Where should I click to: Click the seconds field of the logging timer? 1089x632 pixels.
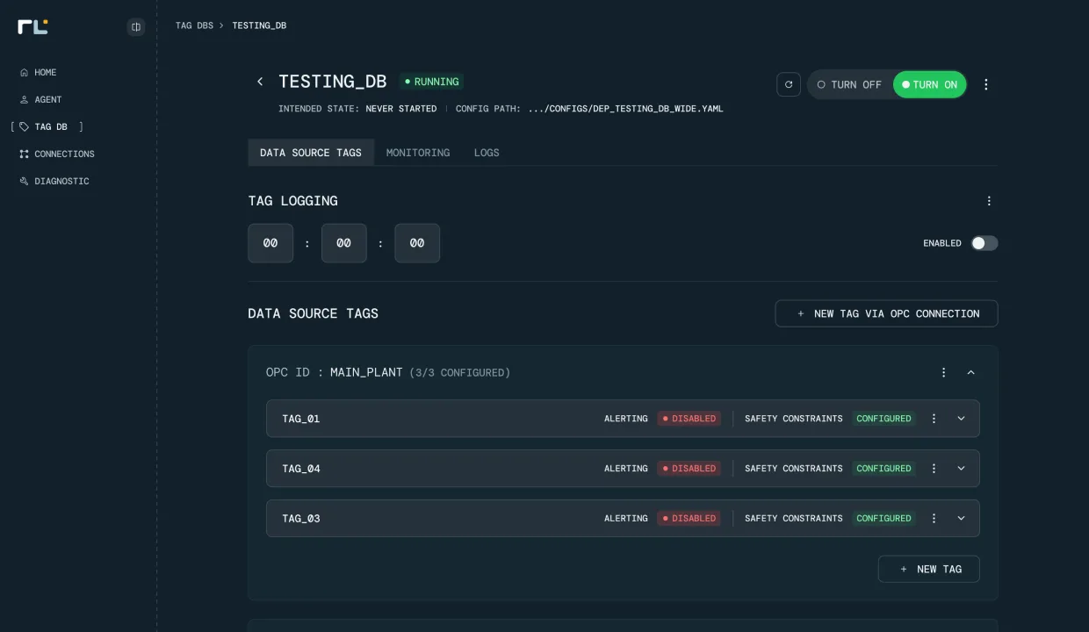tap(417, 243)
